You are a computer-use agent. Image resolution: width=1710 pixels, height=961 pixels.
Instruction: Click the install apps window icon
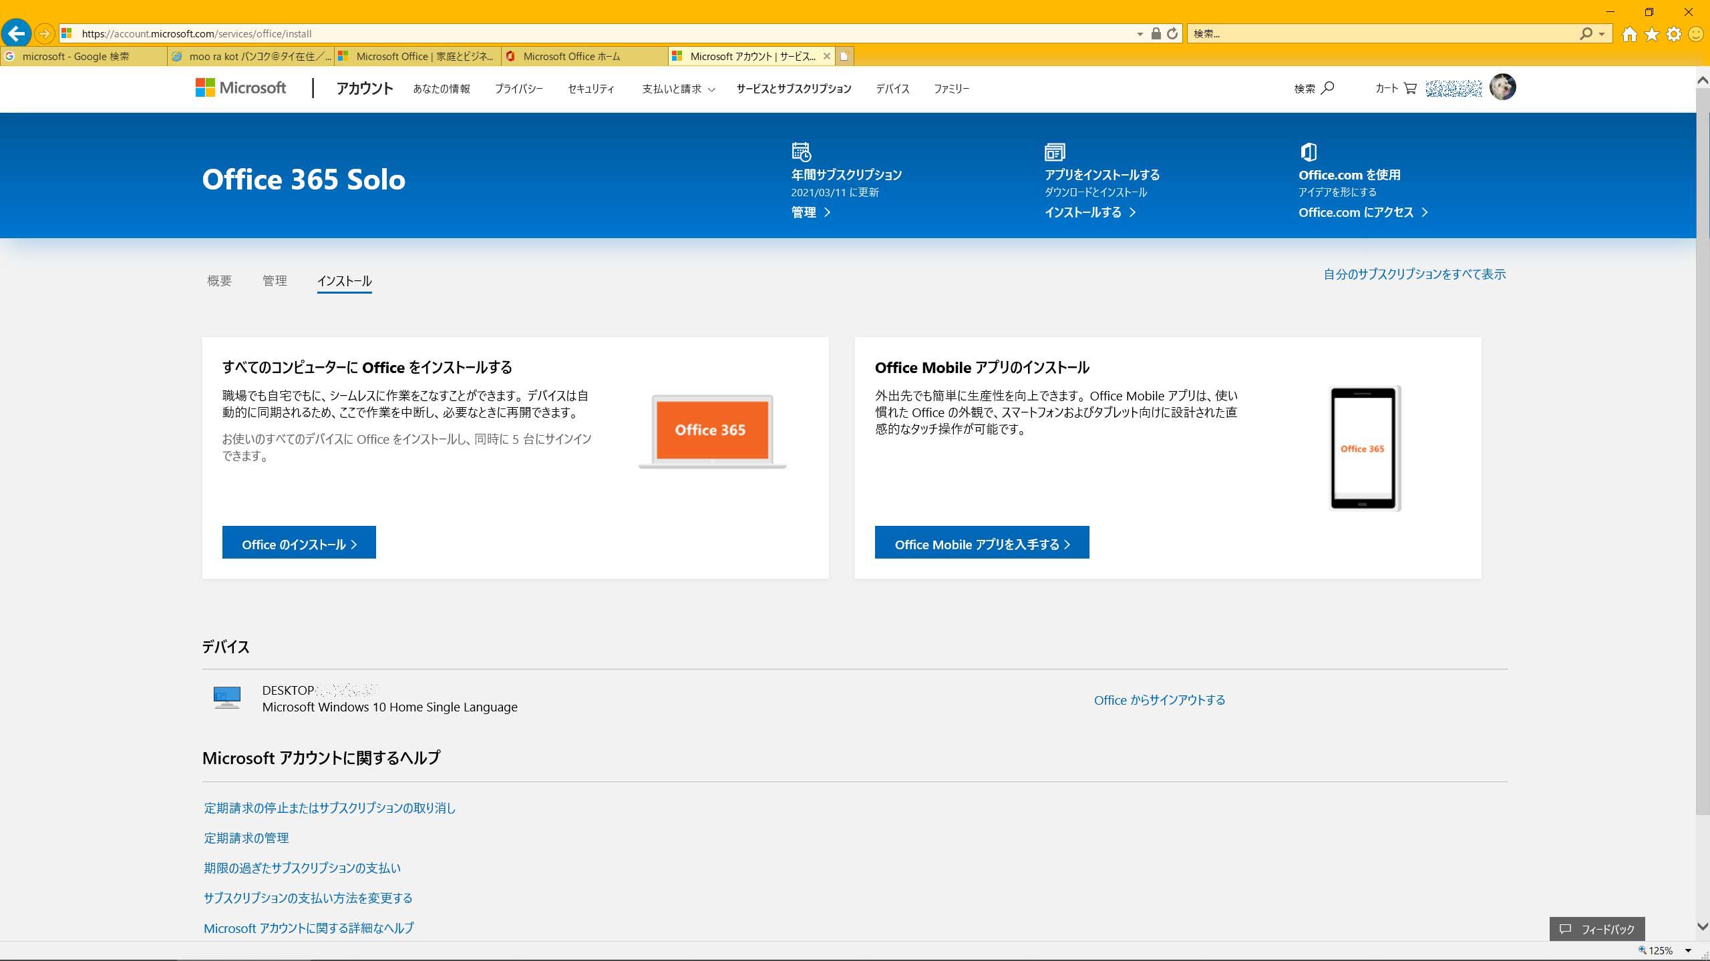pyautogui.click(x=1055, y=152)
